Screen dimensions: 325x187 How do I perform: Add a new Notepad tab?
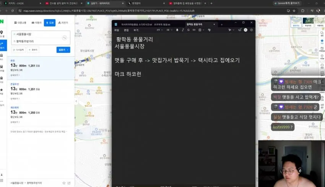tap(221, 24)
